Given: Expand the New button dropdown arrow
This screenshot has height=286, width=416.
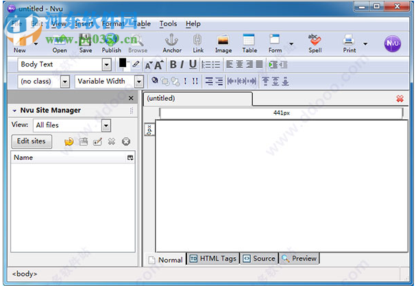Looking at the screenshot, I should tap(36, 43).
